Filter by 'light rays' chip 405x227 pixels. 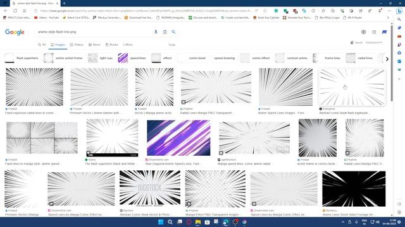click(x=101, y=58)
